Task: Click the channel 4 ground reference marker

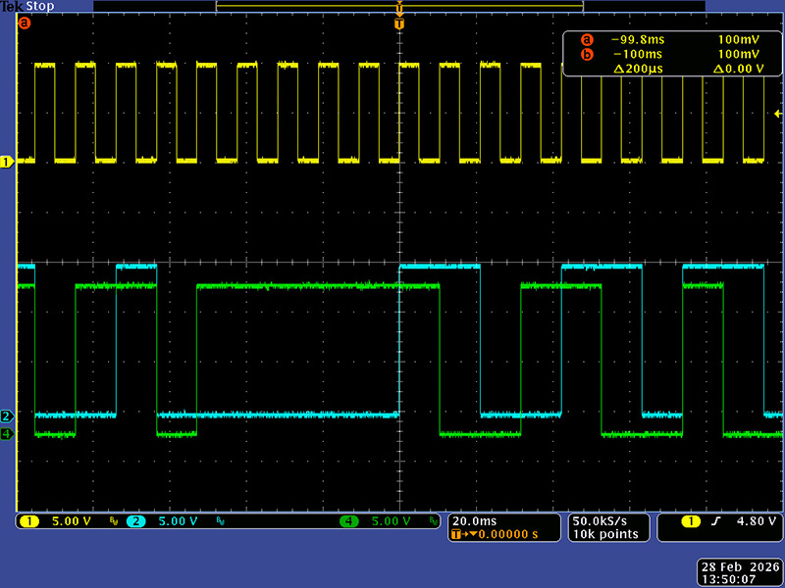Action: (x=6, y=433)
